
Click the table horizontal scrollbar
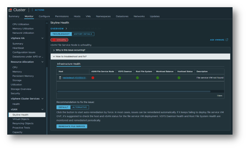click(x=134, y=91)
